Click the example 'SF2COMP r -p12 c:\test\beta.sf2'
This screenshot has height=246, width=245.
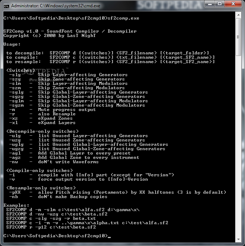[x=51, y=227]
